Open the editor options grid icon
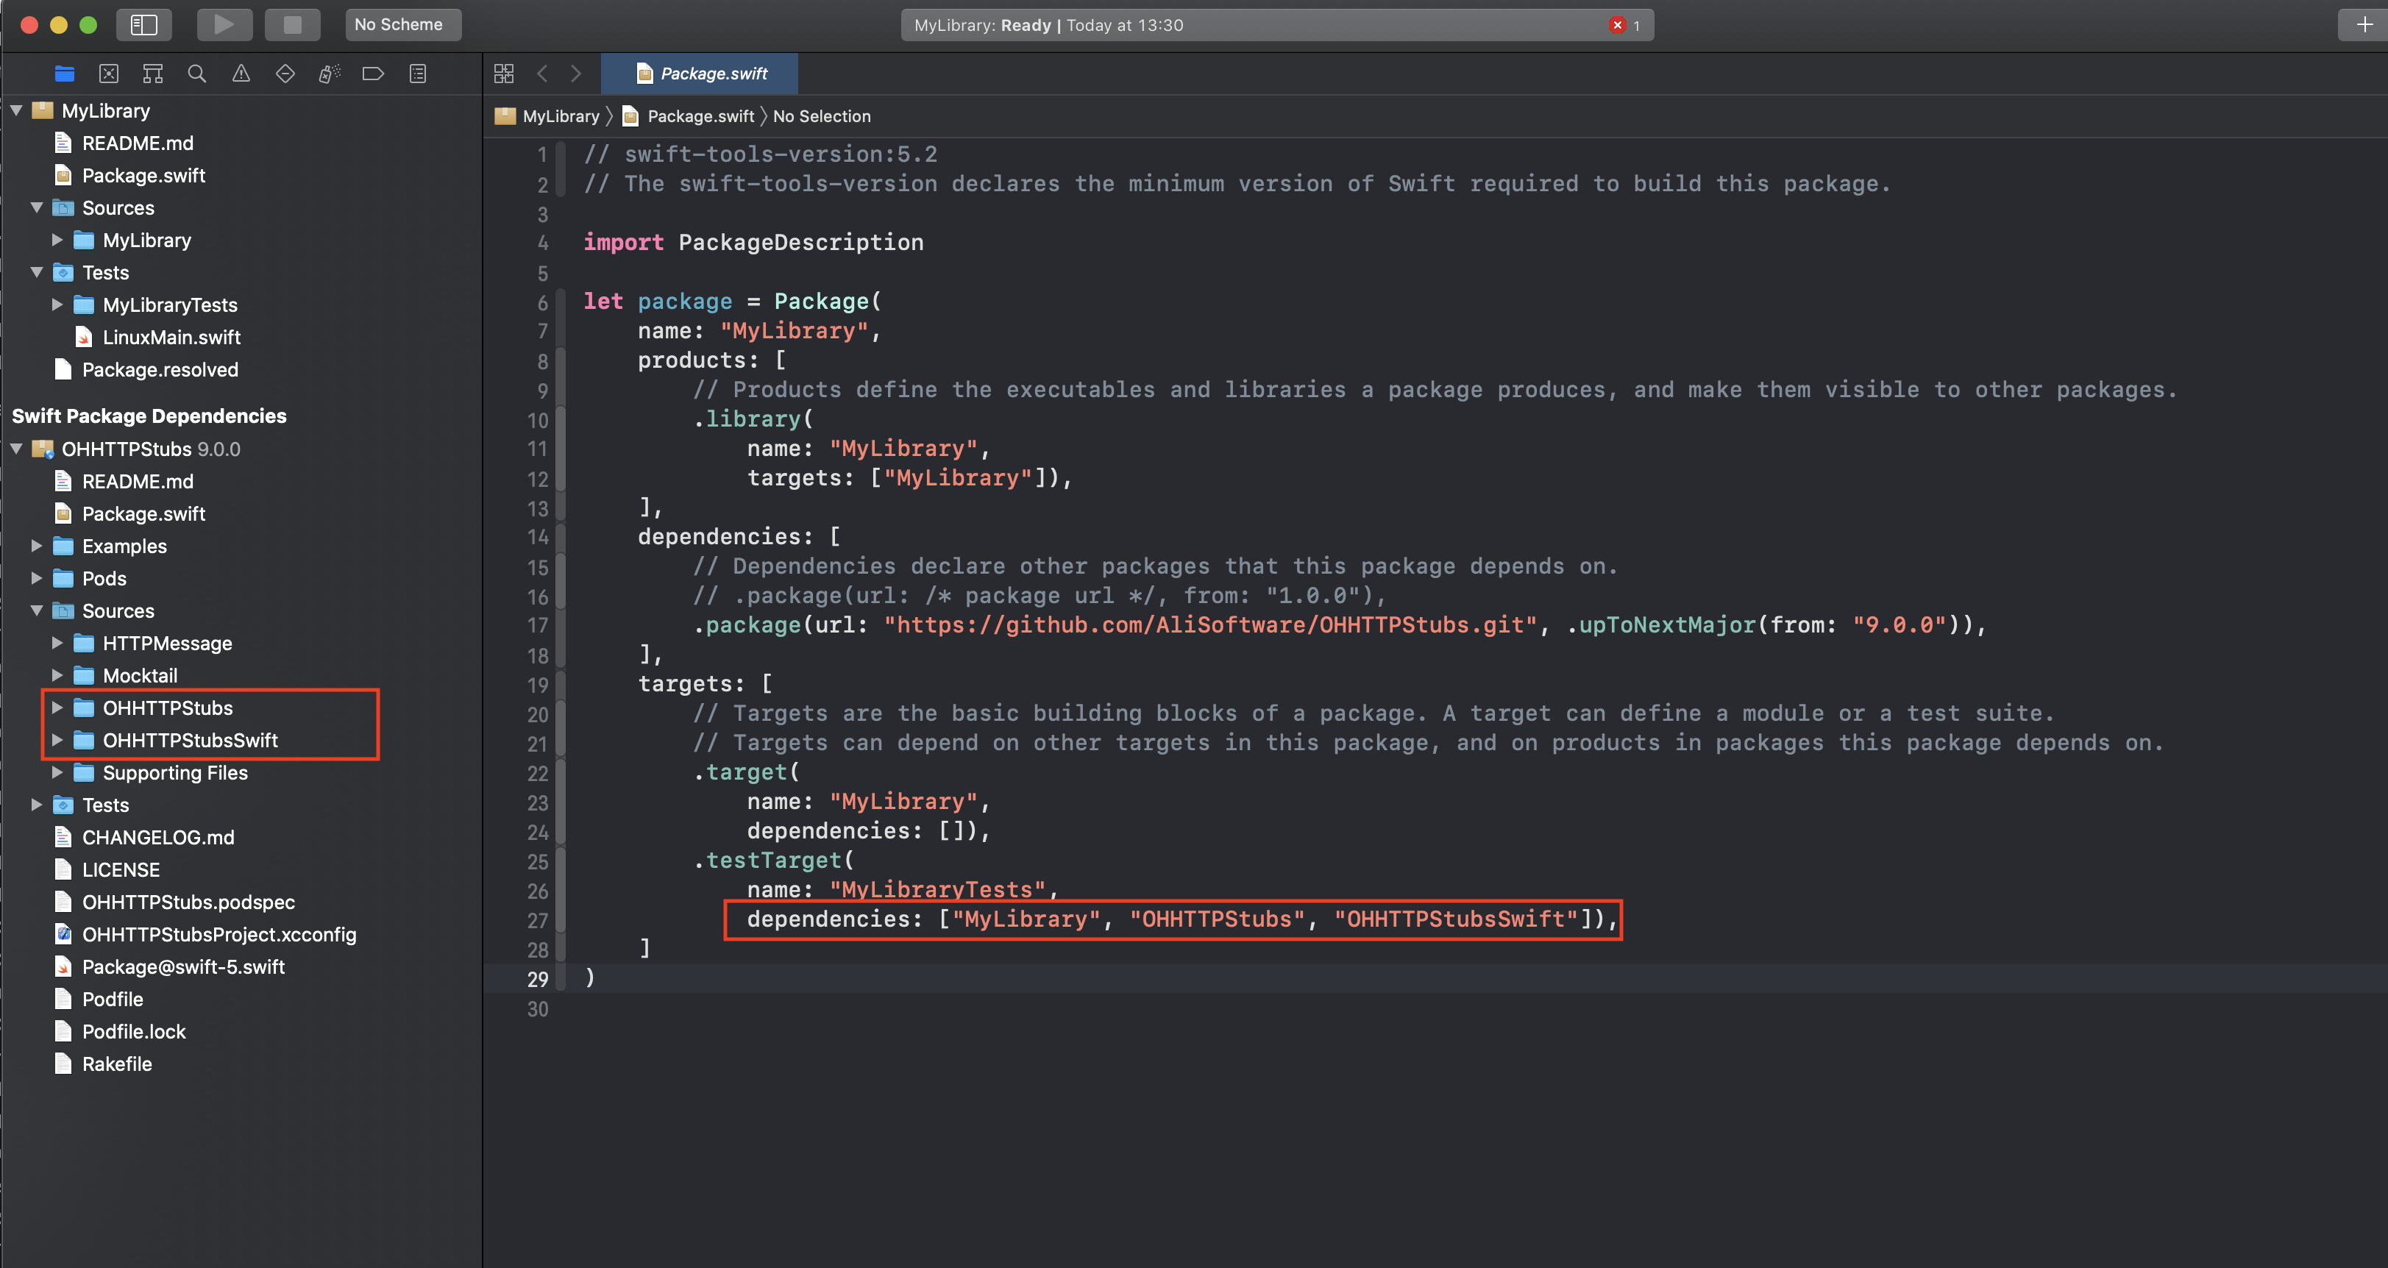Image resolution: width=2388 pixels, height=1268 pixels. point(504,74)
